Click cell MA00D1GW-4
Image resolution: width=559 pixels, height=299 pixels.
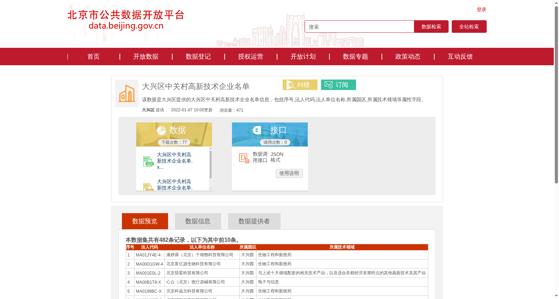149,264
